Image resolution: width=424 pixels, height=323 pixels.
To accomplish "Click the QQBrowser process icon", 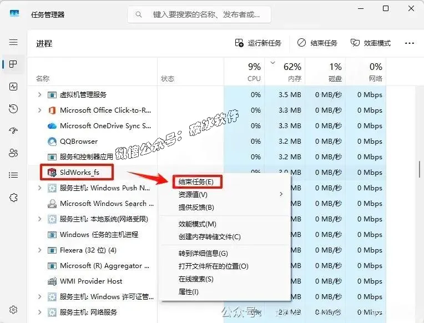I will (x=52, y=141).
